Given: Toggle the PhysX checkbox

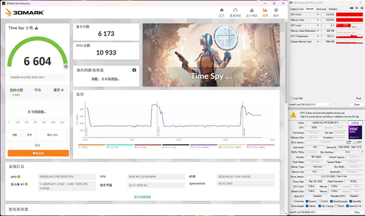Looking at the screenshot, I should [x=336, y=206].
